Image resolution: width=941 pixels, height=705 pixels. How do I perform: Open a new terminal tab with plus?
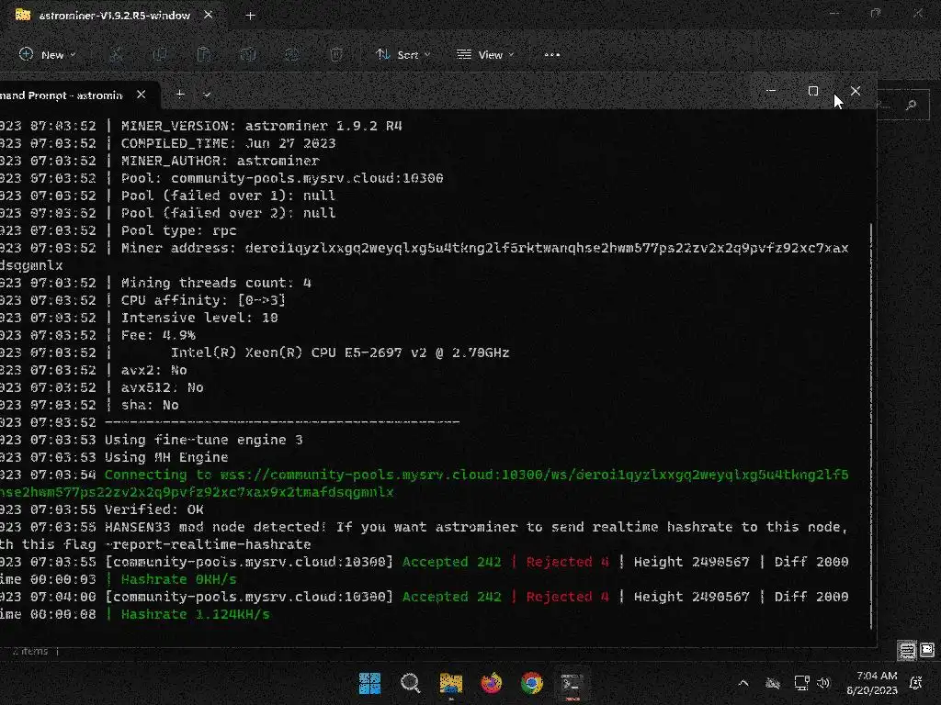179,95
